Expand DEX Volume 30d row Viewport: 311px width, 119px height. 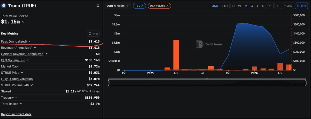pos(28,60)
